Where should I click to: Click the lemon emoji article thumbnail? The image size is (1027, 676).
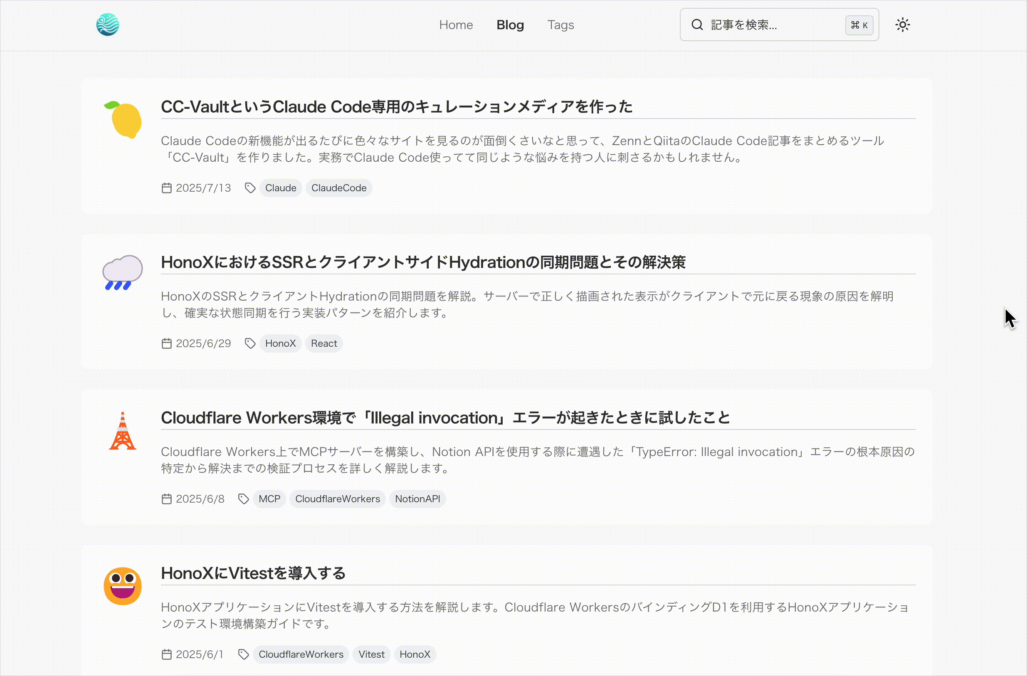click(123, 119)
